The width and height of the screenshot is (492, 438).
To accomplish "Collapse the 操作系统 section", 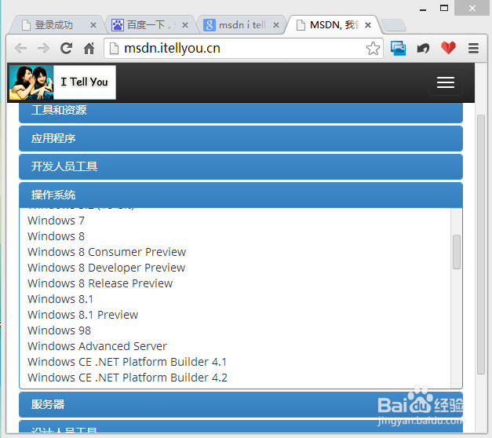I will (241, 195).
